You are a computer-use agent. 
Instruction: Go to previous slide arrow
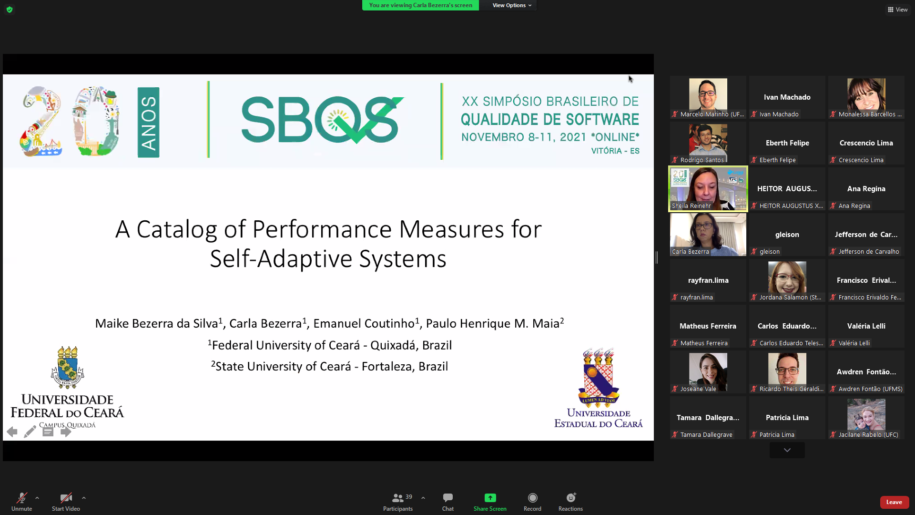[12, 432]
